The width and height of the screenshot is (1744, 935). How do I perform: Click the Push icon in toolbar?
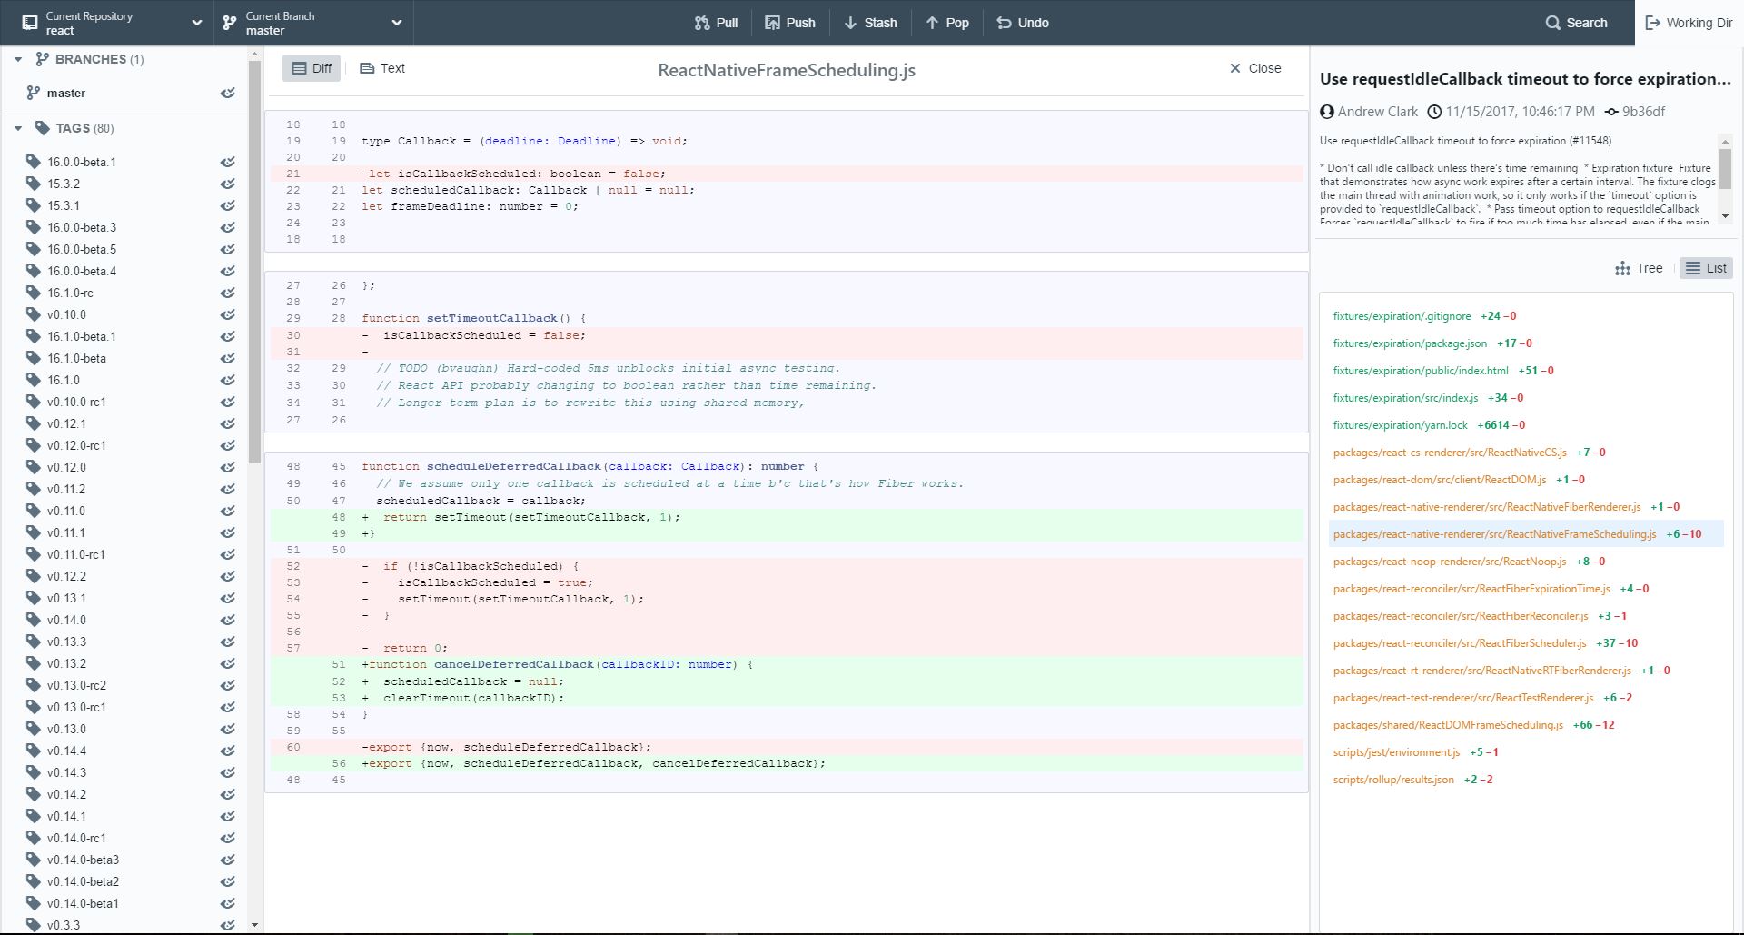[x=772, y=23]
